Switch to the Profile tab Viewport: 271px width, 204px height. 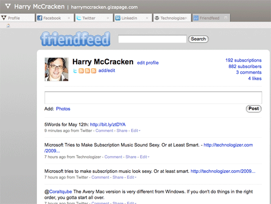point(17,18)
